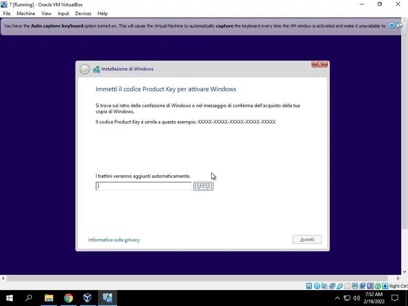
Task: Click the optical disc status icon
Action: click(317, 286)
